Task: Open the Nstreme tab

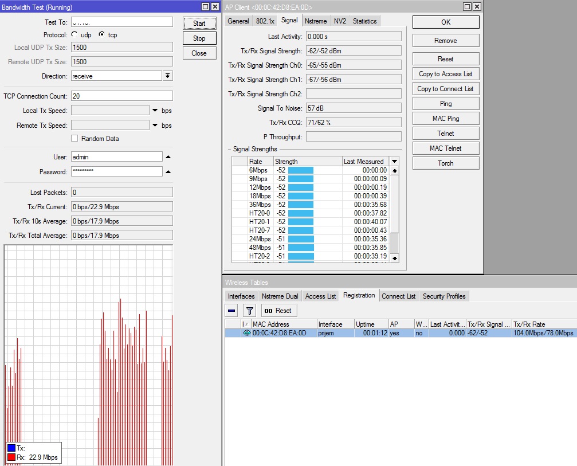Action: click(316, 21)
